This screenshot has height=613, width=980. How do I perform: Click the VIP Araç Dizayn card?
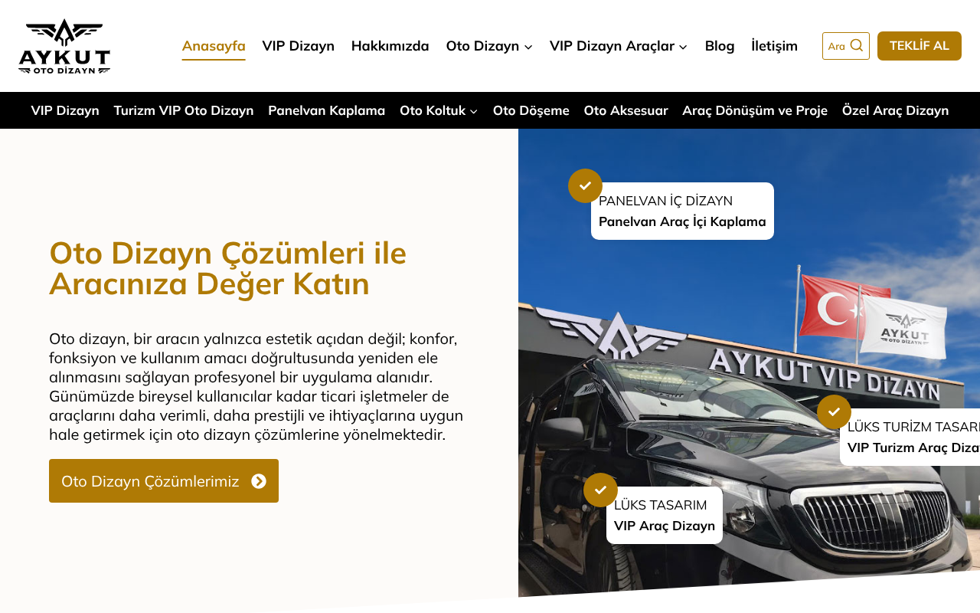[x=665, y=516]
